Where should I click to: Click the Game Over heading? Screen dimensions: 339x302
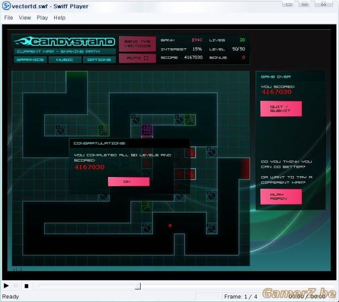pos(276,77)
